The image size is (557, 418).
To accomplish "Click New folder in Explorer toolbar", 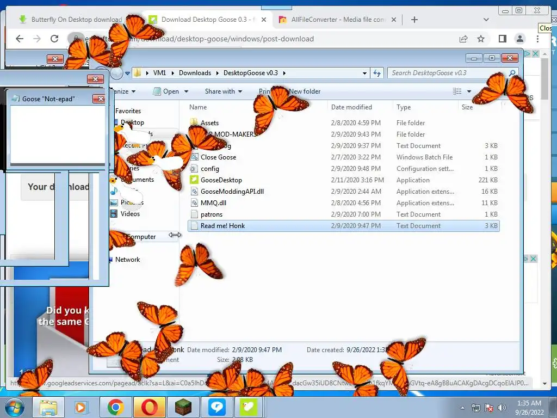I will coord(305,91).
